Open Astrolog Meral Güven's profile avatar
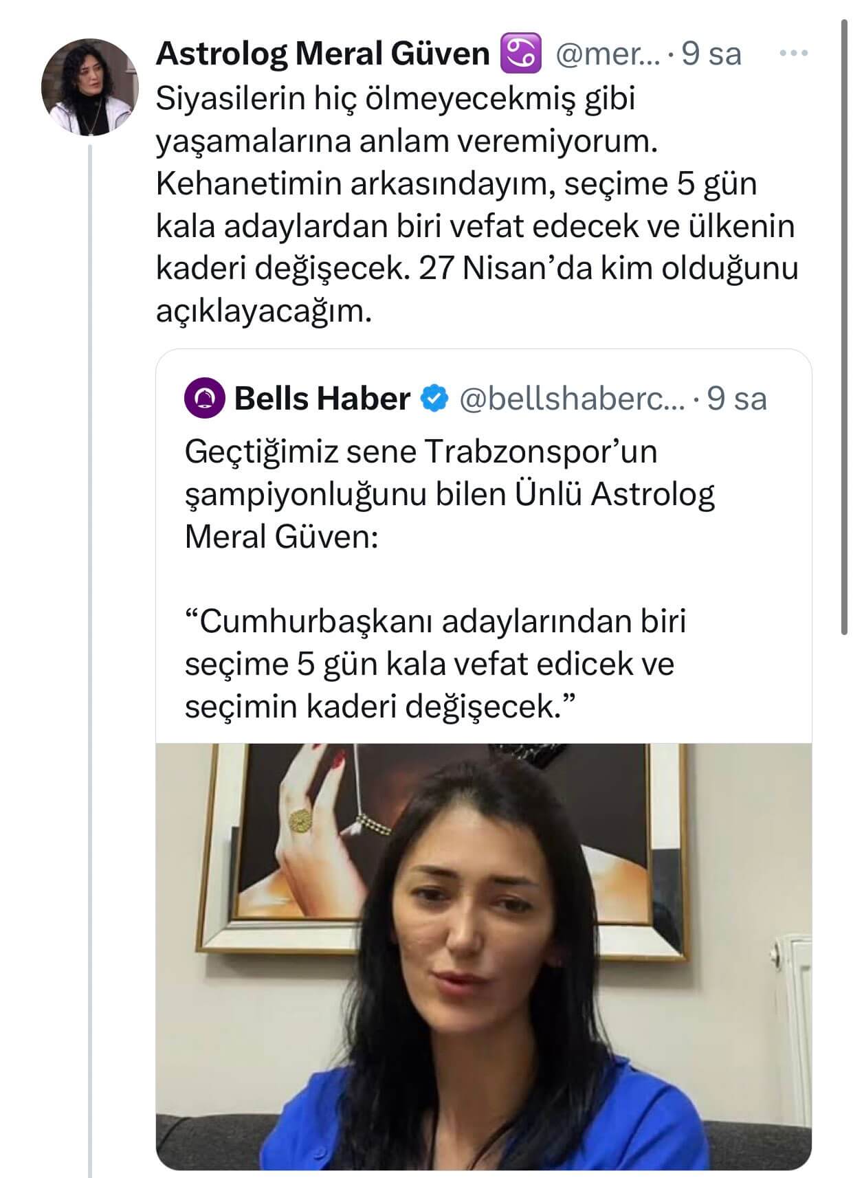Screen dimensions: 853x1178 pyautogui.click(x=90, y=87)
